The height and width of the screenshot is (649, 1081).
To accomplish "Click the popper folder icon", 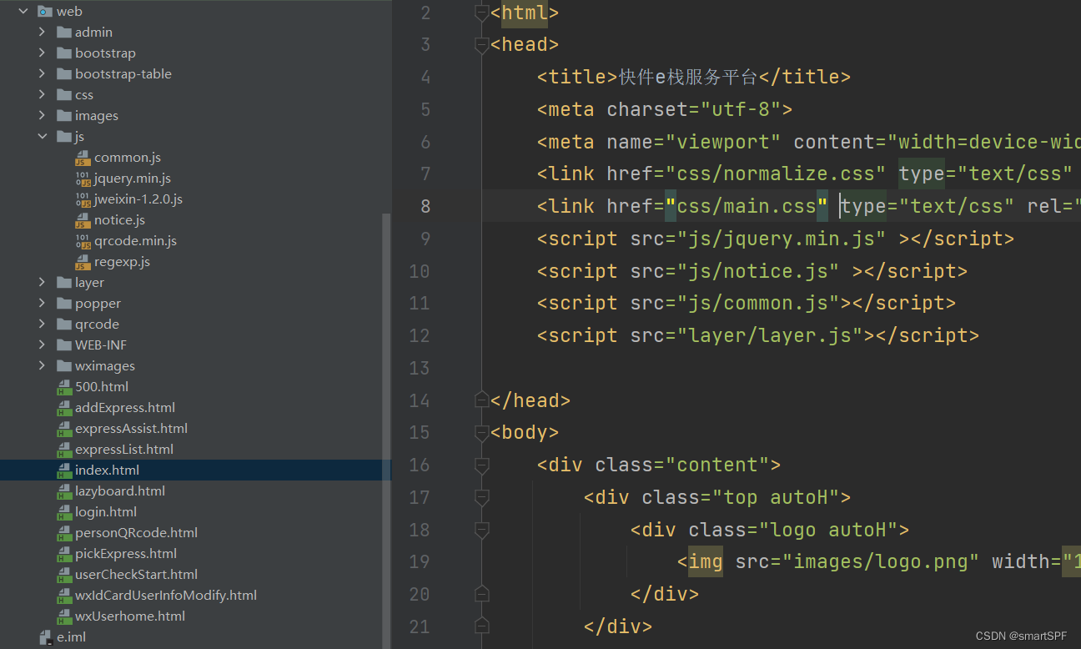I will [64, 304].
